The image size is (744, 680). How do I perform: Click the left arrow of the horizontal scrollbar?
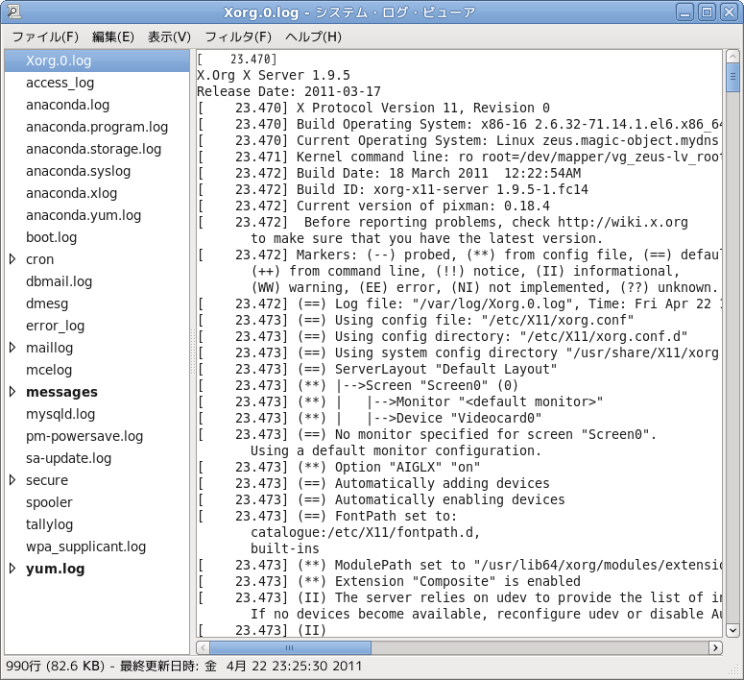point(204,647)
